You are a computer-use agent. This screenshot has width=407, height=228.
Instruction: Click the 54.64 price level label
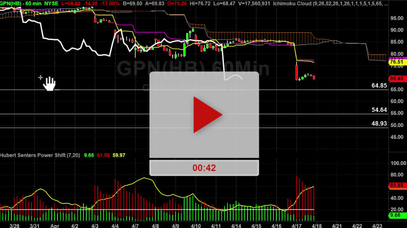tap(379, 110)
